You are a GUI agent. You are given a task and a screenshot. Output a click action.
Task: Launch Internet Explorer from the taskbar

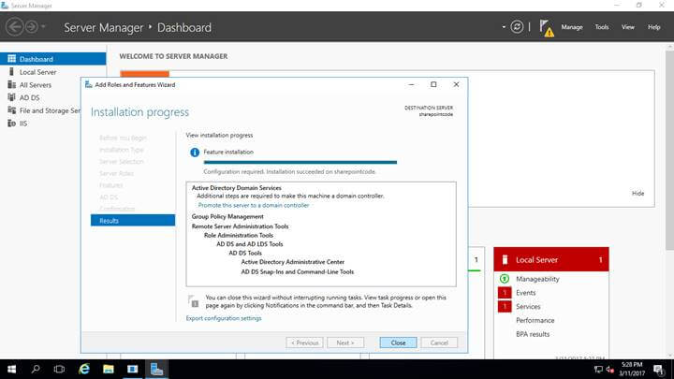(x=84, y=369)
